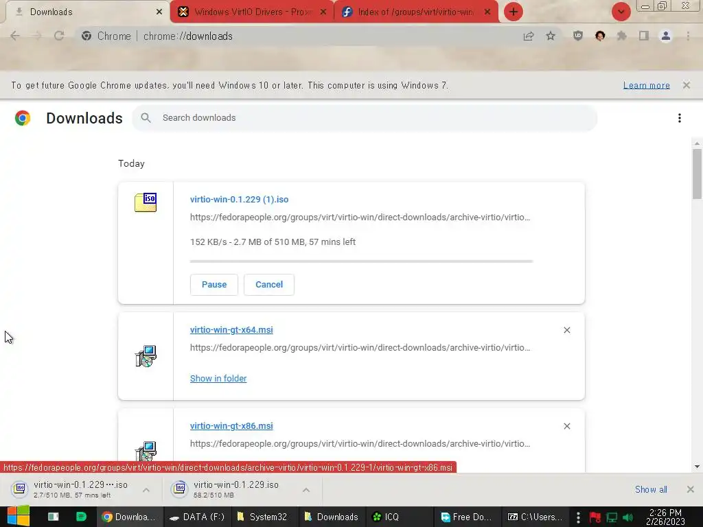Close the Index of /groups/virt tab
Screen dimensions: 703x527
point(487,12)
